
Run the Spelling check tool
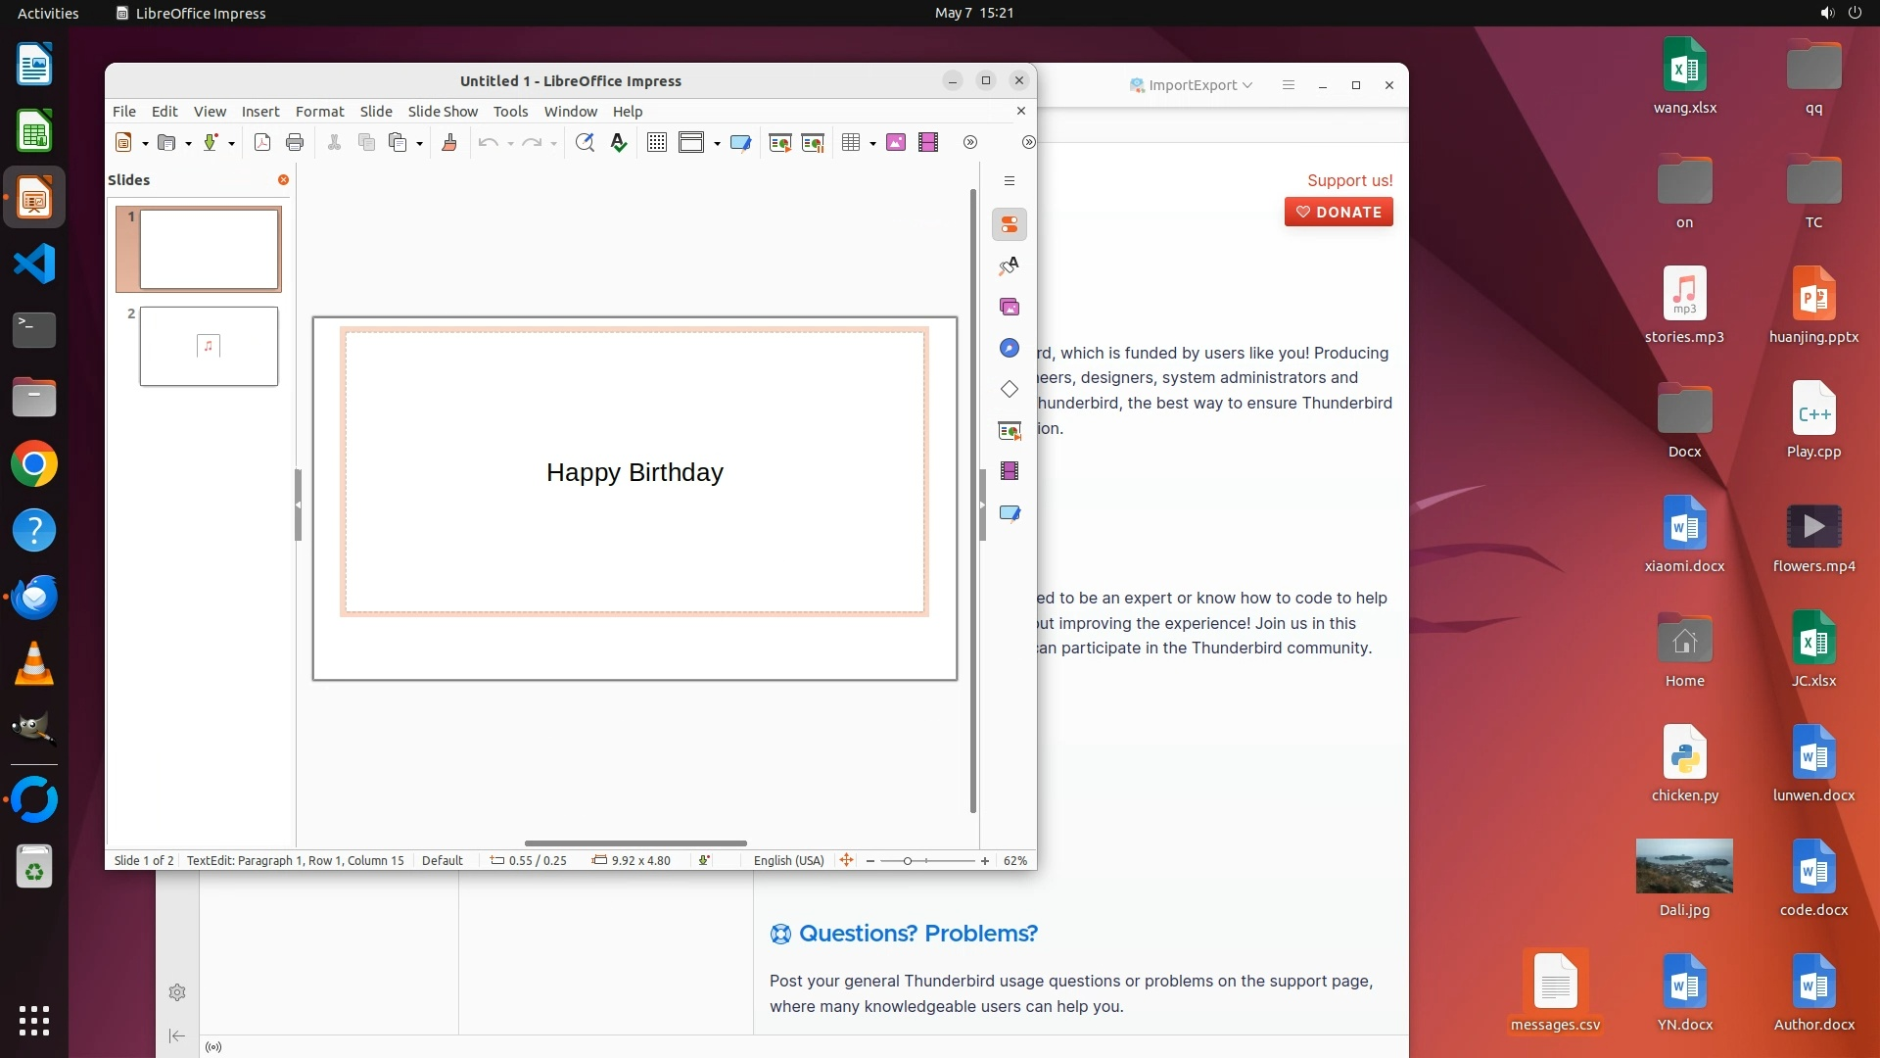tap(619, 143)
